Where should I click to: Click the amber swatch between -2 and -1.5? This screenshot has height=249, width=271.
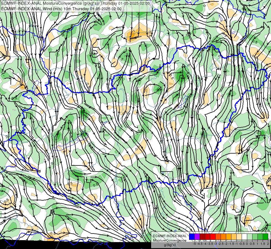click(x=228, y=237)
